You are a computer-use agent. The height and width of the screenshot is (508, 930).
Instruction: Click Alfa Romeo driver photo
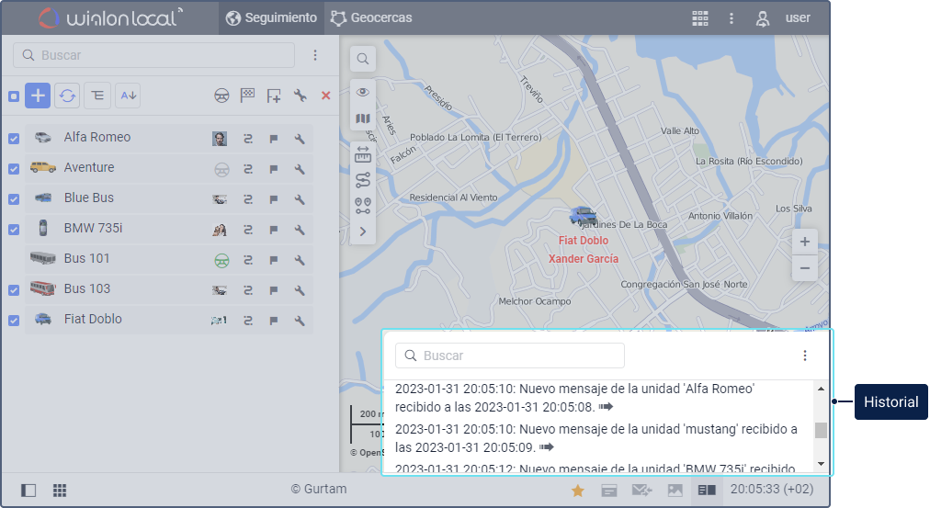point(220,139)
